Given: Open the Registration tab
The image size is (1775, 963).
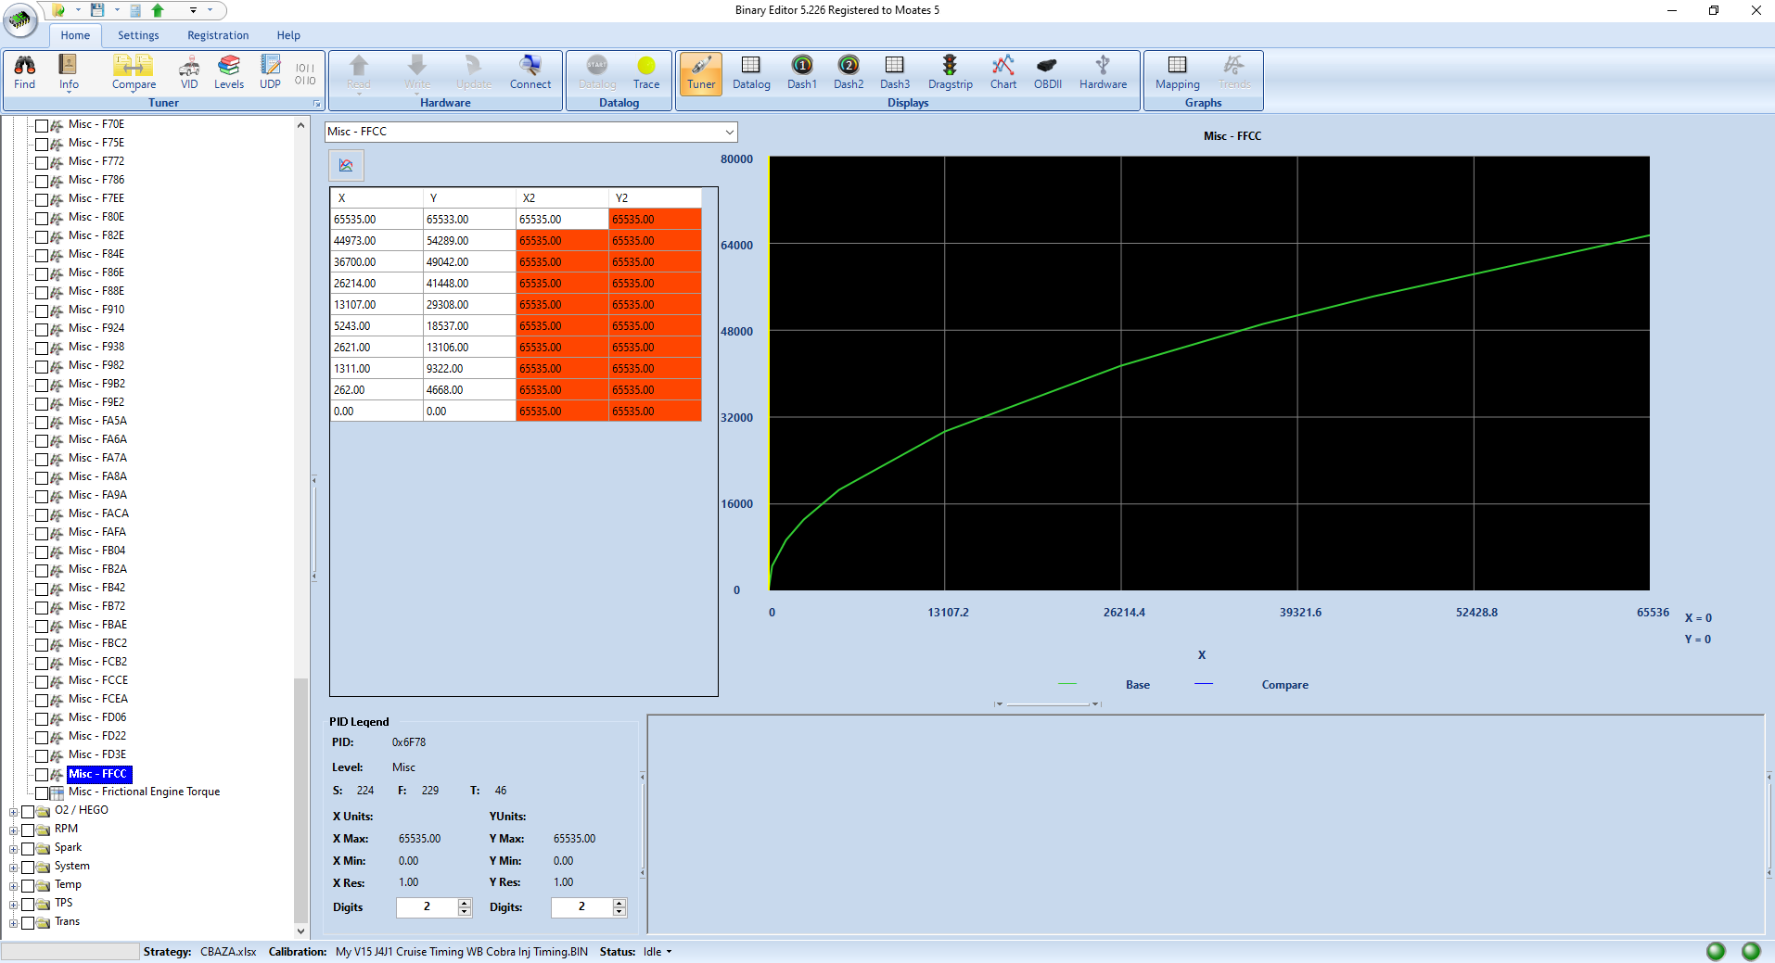Looking at the screenshot, I should click(218, 35).
